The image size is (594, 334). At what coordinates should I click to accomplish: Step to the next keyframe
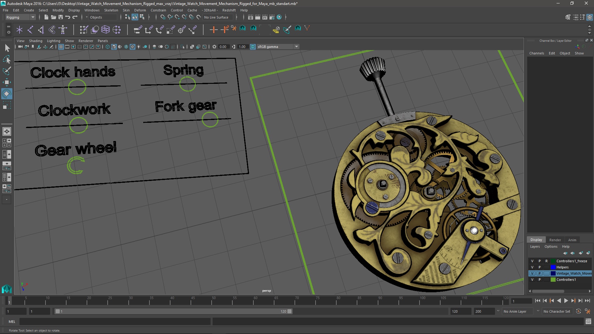pyautogui.click(x=573, y=301)
